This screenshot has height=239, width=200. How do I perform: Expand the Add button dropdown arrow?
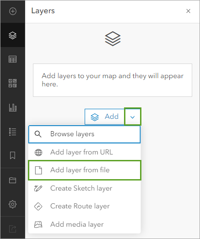[133, 117]
